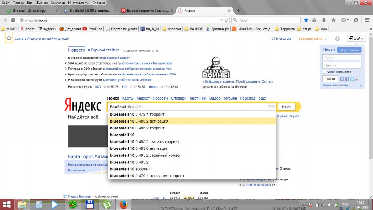Expand the Adblock Plus dropdown arrow

coord(348,20)
